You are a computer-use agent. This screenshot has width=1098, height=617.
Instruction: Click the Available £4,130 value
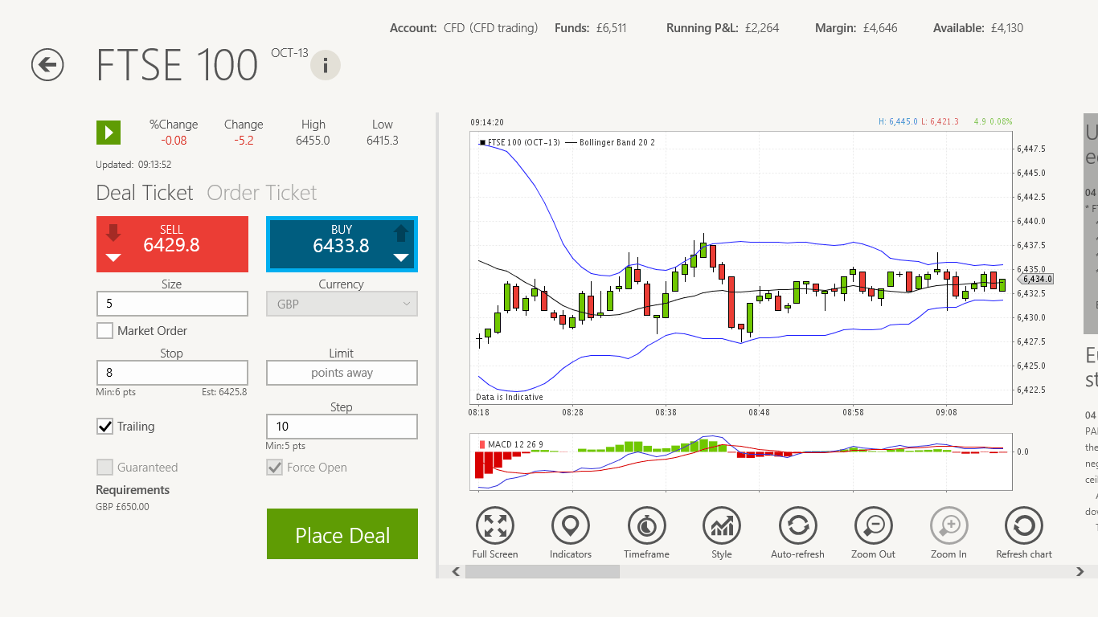(x=1007, y=28)
